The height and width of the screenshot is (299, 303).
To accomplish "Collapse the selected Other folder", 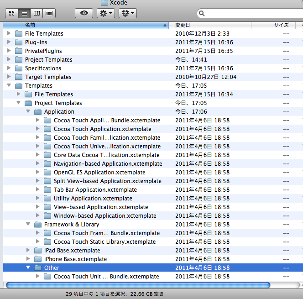I will coord(28,268).
